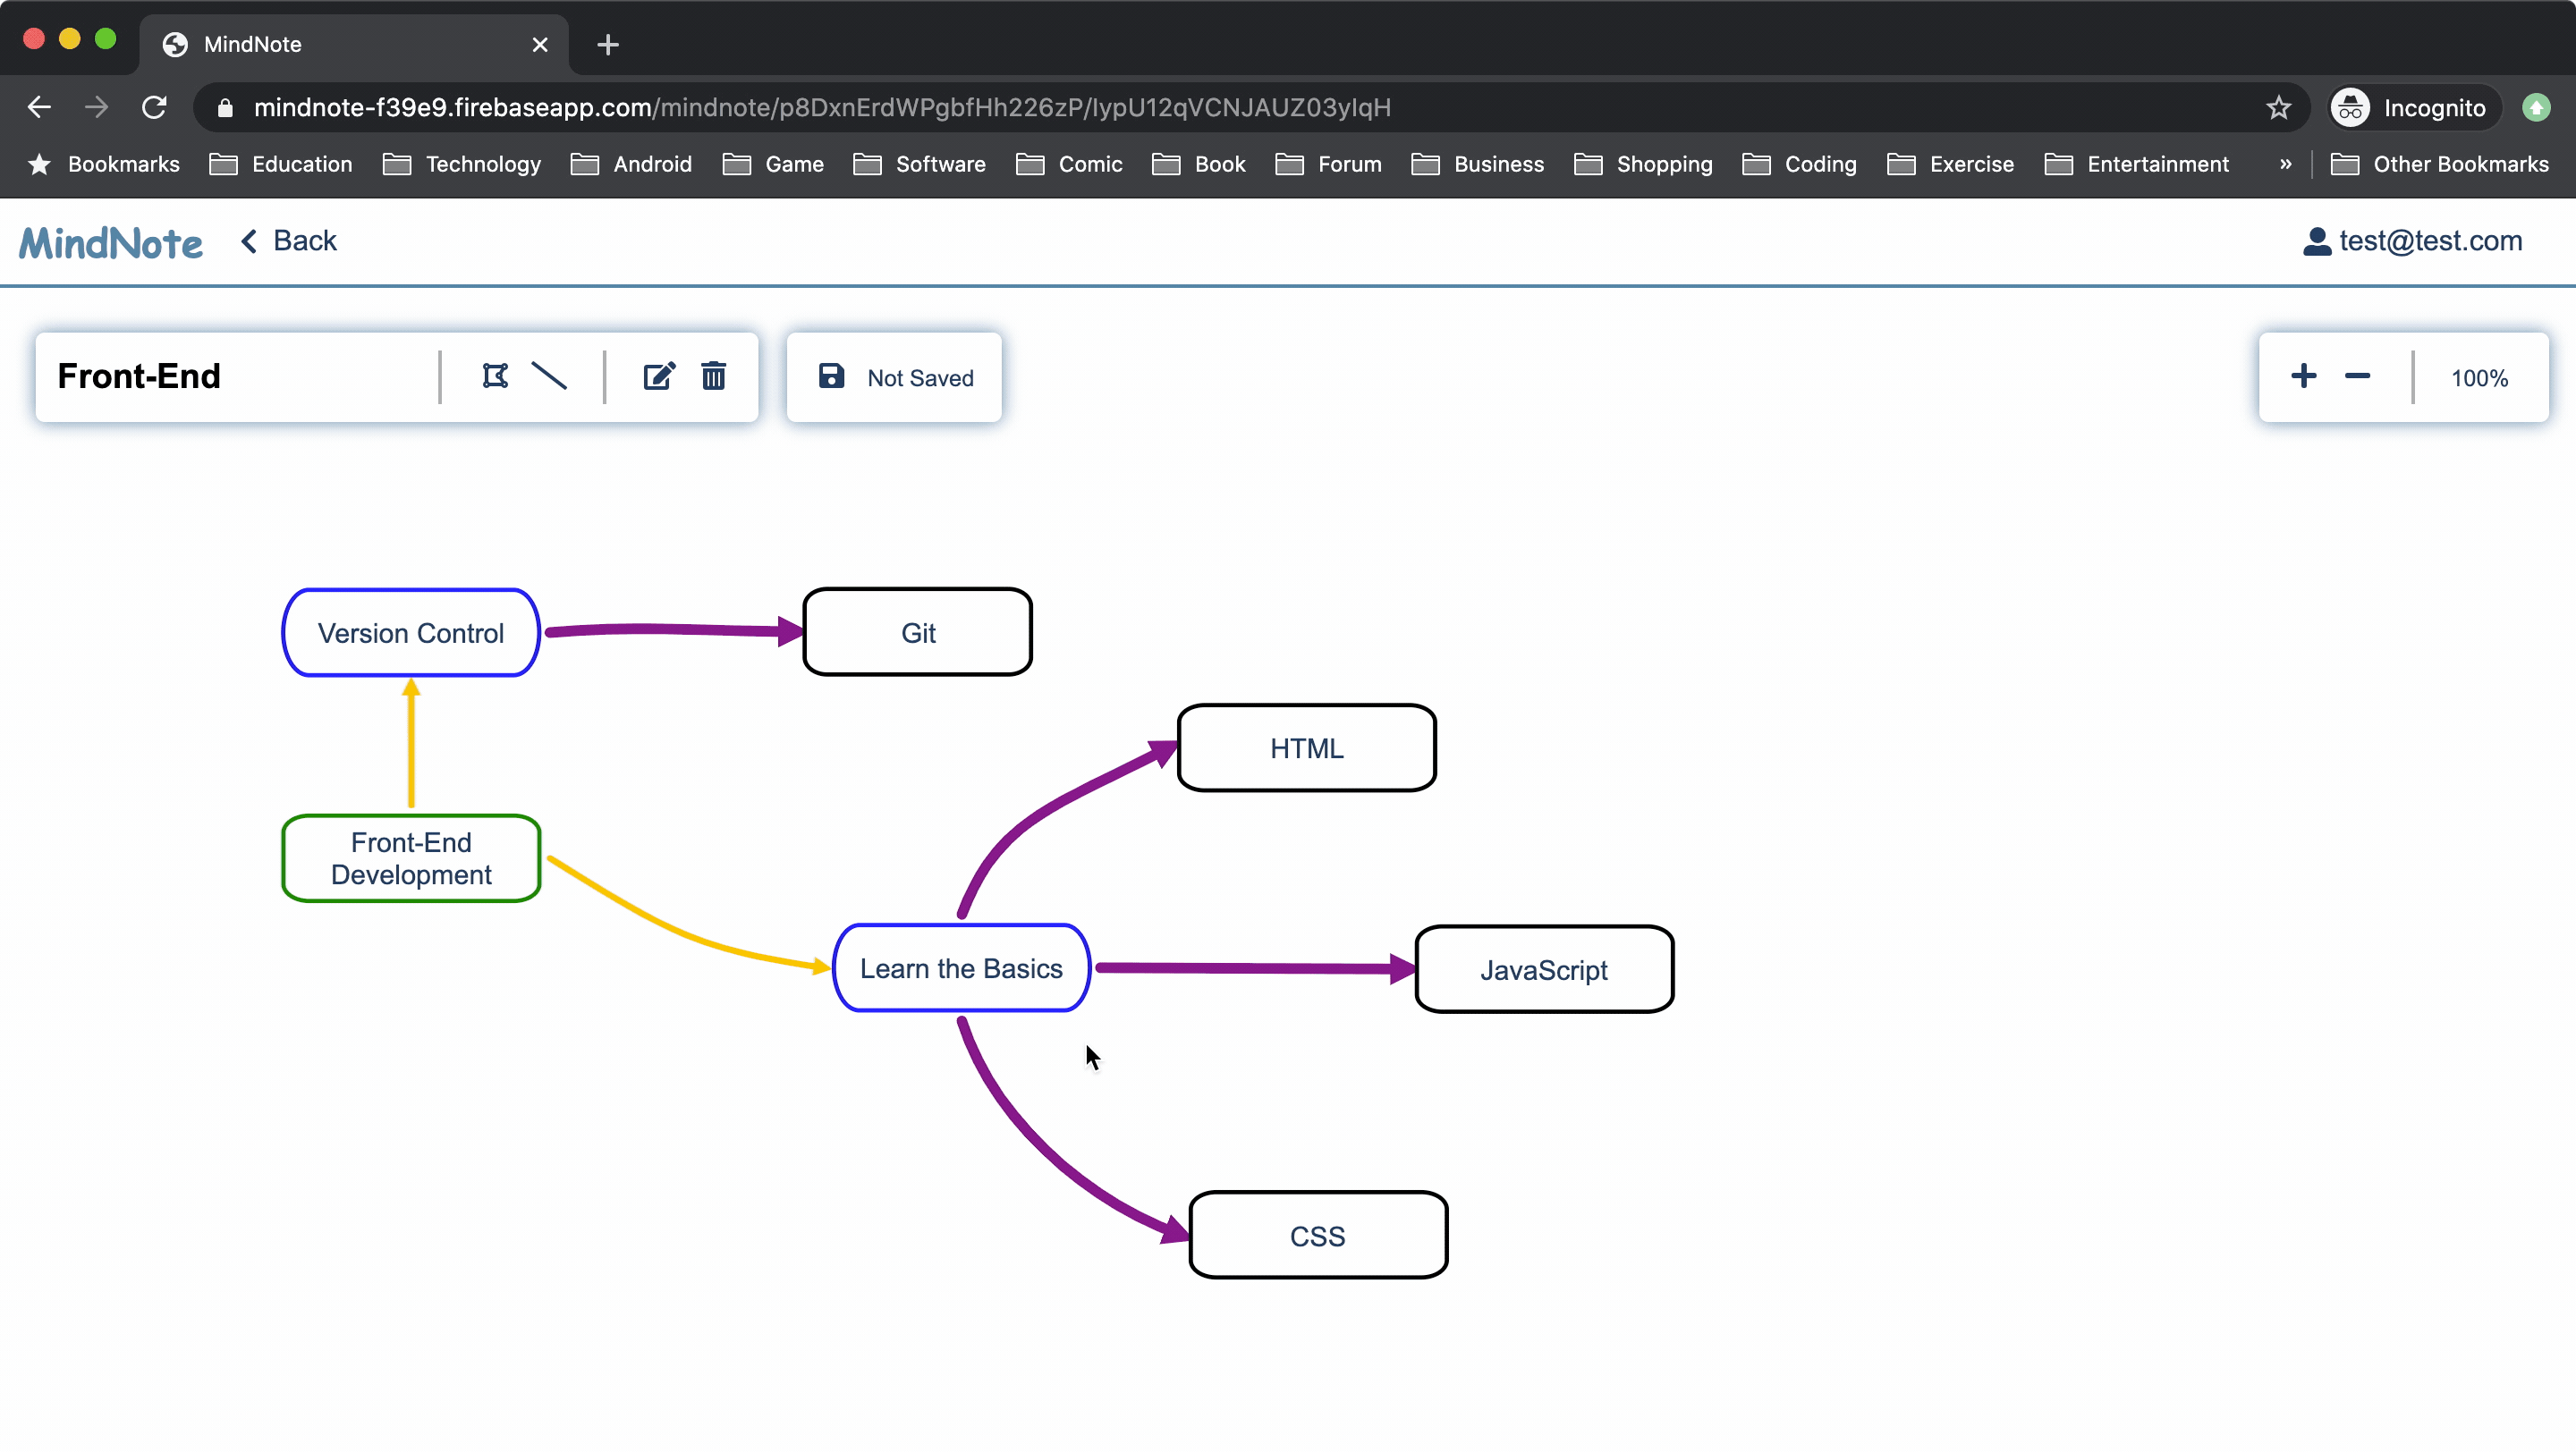Show hidden bookmarks with chevron

[x=2286, y=164]
